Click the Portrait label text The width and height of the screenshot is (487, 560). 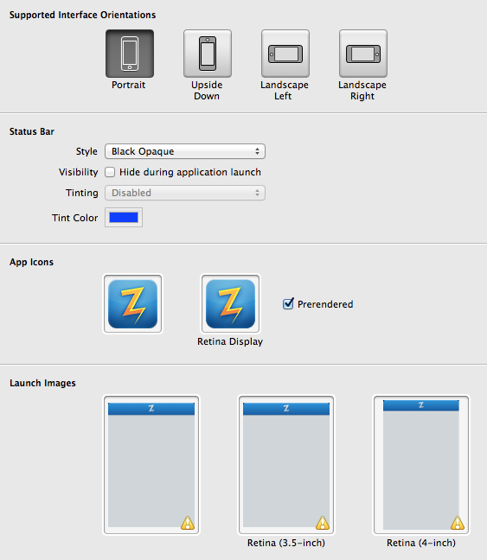click(x=128, y=85)
